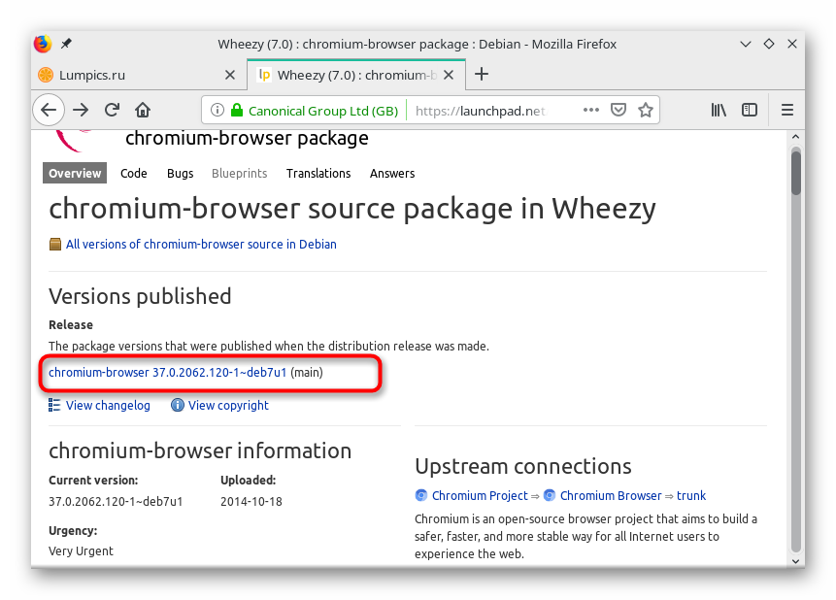Open the Bugs tab
This screenshot has width=836, height=600.
pyautogui.click(x=181, y=174)
